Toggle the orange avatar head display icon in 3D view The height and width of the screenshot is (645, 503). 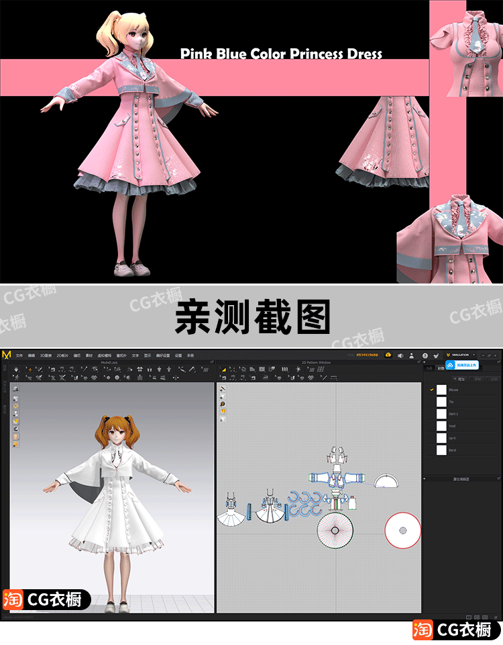click(x=15, y=437)
